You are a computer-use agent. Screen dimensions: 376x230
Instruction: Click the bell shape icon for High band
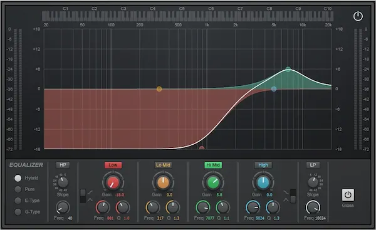pyautogui.click(x=286, y=199)
